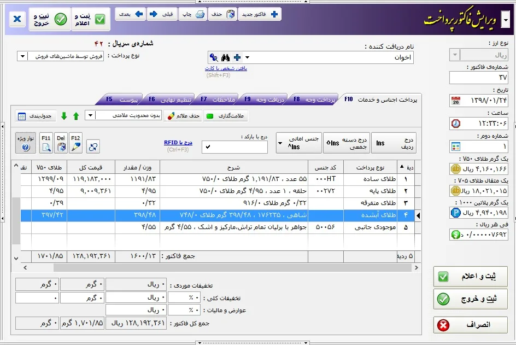Image resolution: width=516 pixels, height=345 pixels.
Task: Open the نوار ویژه help button
Action: coord(26,143)
